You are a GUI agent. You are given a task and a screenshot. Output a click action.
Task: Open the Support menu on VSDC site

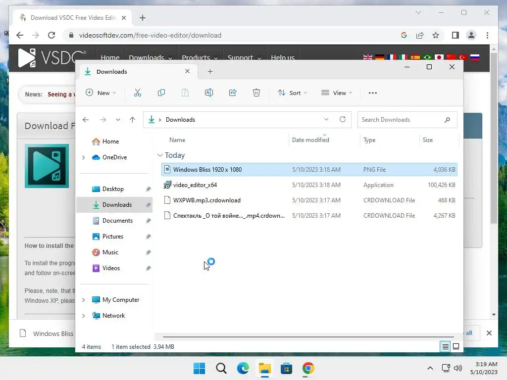[x=245, y=57]
